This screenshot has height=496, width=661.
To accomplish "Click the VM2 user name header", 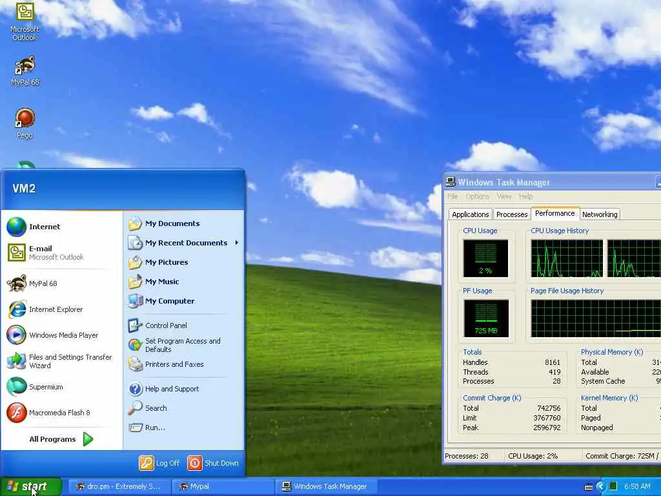I will (24, 189).
